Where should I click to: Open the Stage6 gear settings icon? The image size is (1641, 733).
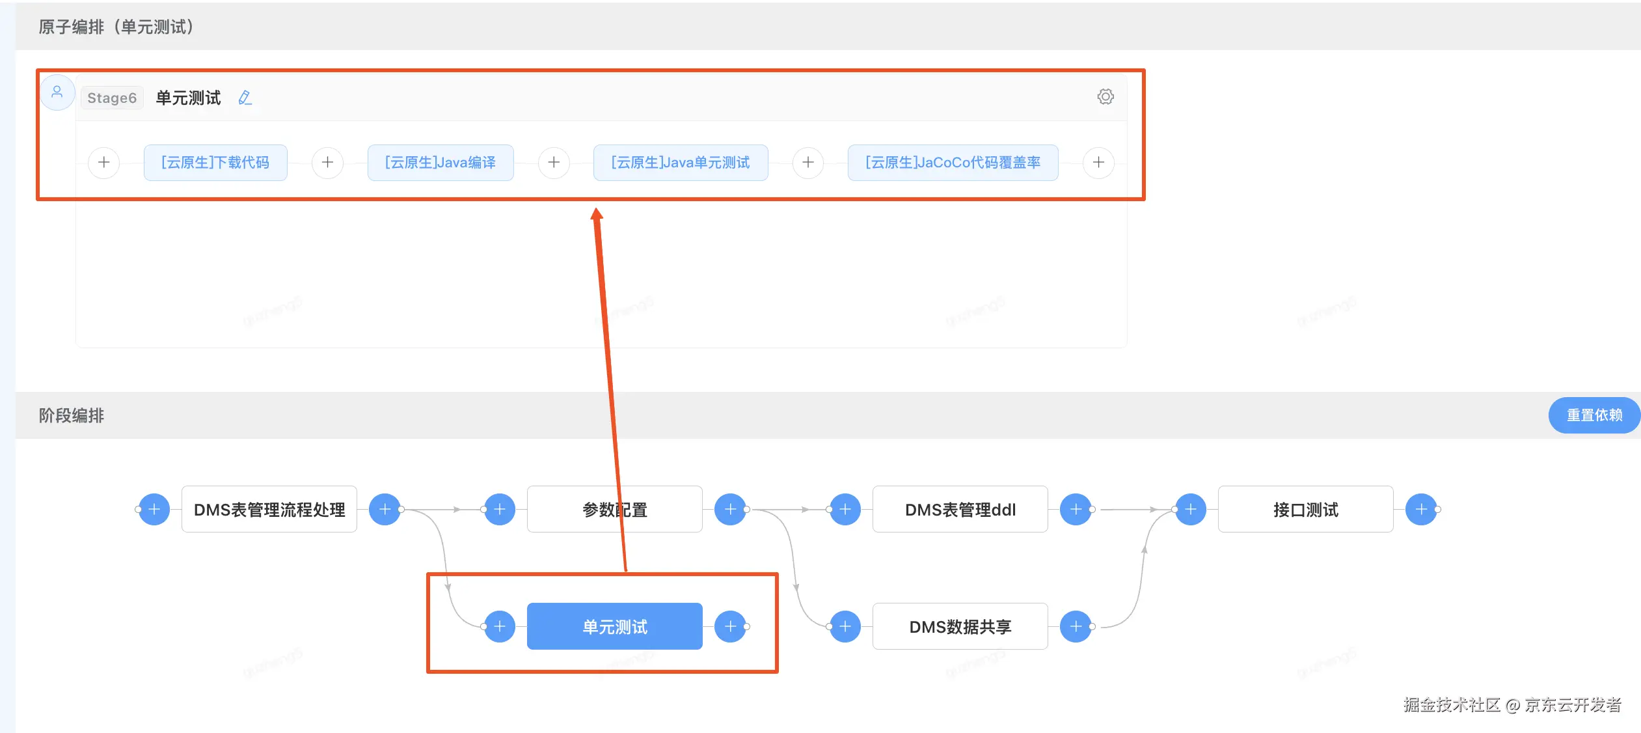pyautogui.click(x=1105, y=97)
